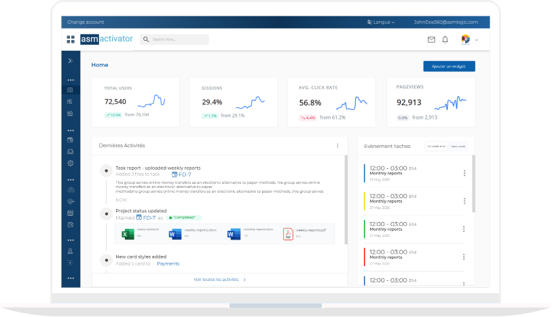Screen dimensions: 552x317
Task: Click the first Word weekly-reports.docx icon
Action: [x=174, y=234]
